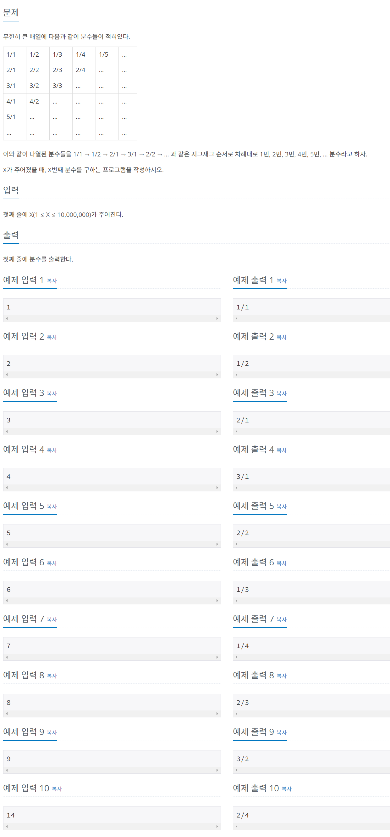Click left scroll arrow of example input 6 box

point(7,601)
